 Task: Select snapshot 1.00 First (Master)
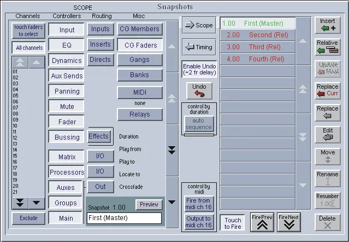coord(258,24)
